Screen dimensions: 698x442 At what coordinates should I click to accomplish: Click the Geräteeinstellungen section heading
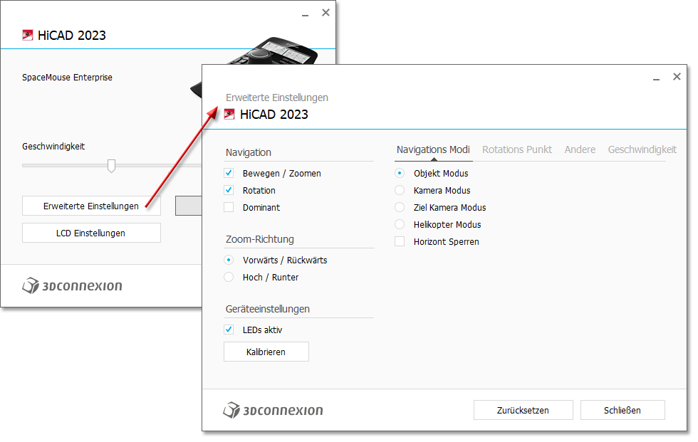coord(268,309)
